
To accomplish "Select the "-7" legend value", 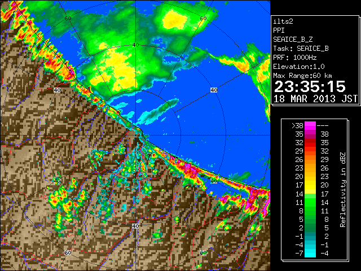I will (299, 253).
